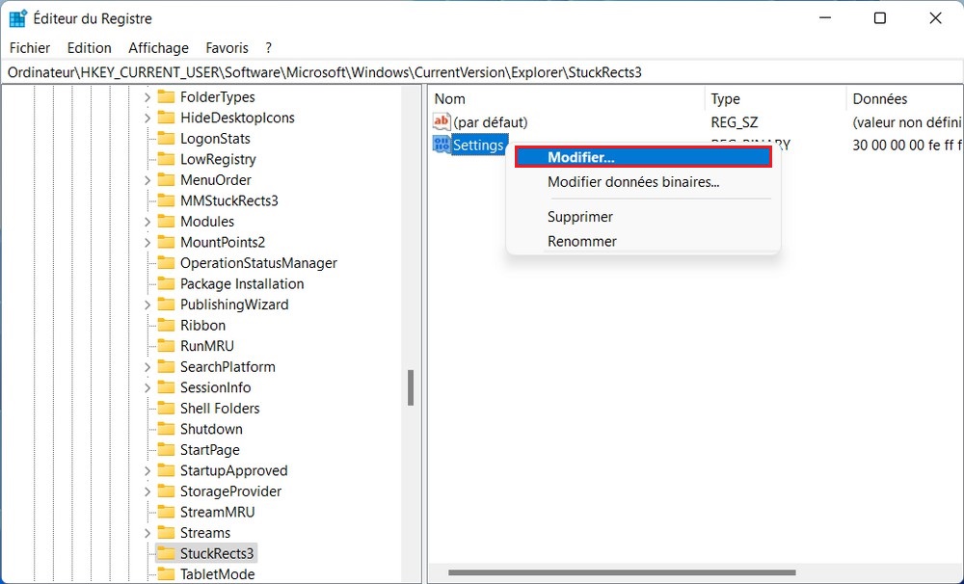Click the Nom column header

(x=566, y=98)
